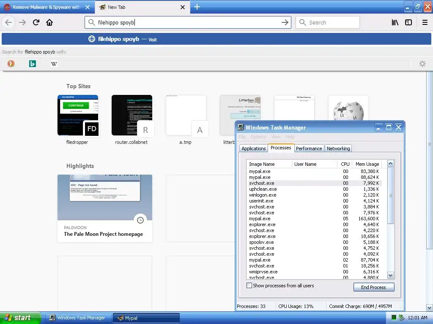Enable Show processes from all users
433x324 pixels.
[x=249, y=286]
